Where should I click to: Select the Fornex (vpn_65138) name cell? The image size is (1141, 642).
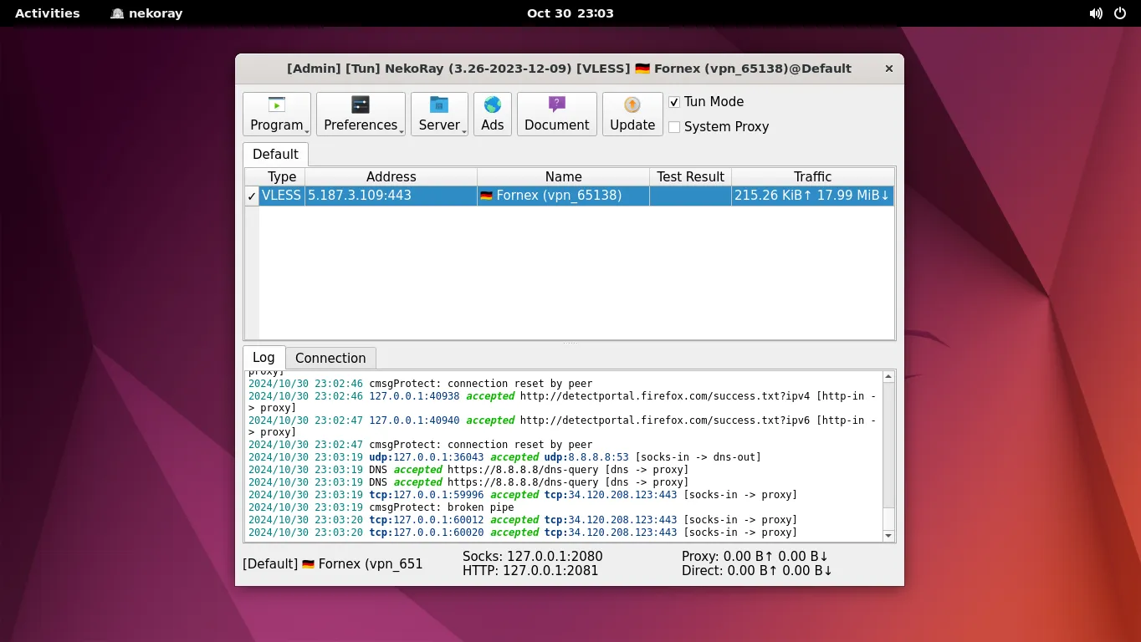[563, 196]
